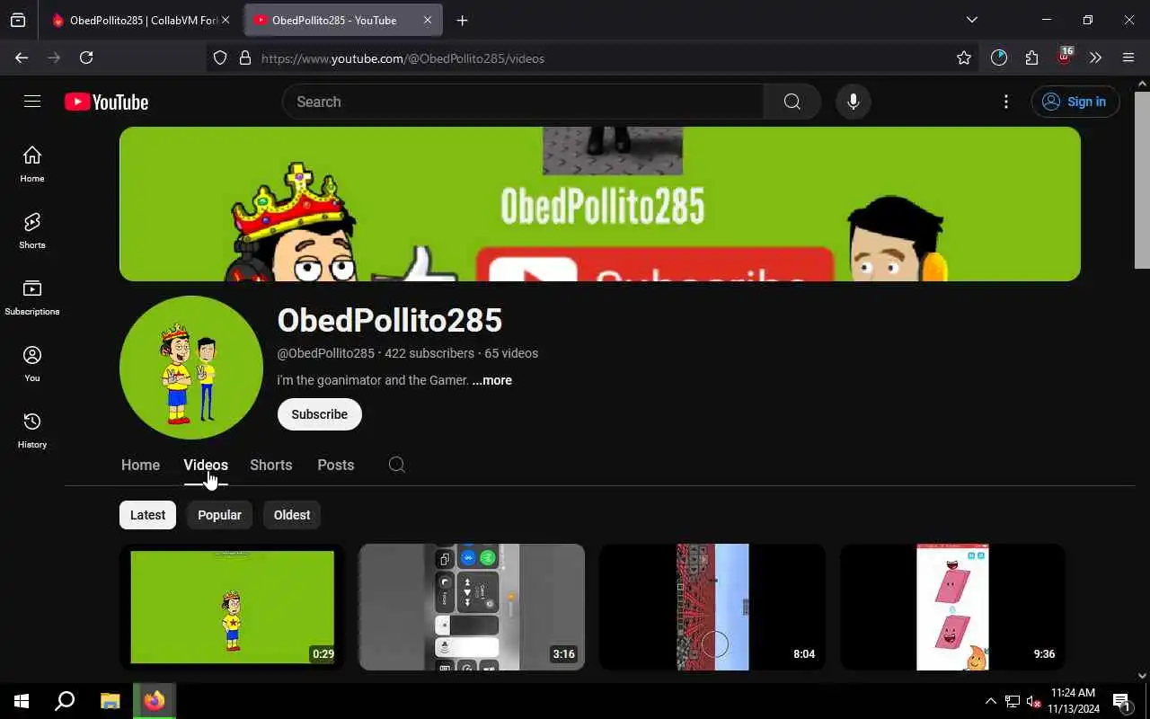Sort videos by Oldest
The width and height of the screenshot is (1150, 719).
[x=292, y=515]
